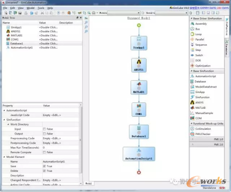Select the Loop driver in palette

[196, 34]
